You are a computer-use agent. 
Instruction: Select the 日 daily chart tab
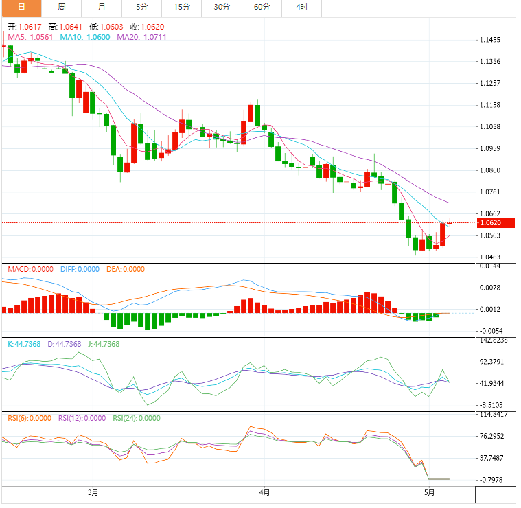coord(21,8)
